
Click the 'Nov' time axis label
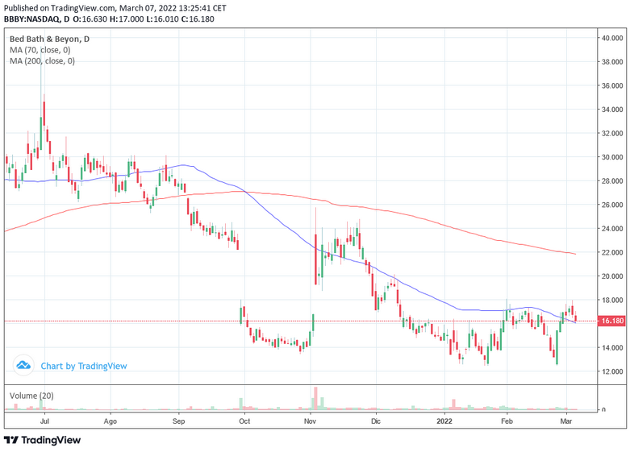click(310, 421)
